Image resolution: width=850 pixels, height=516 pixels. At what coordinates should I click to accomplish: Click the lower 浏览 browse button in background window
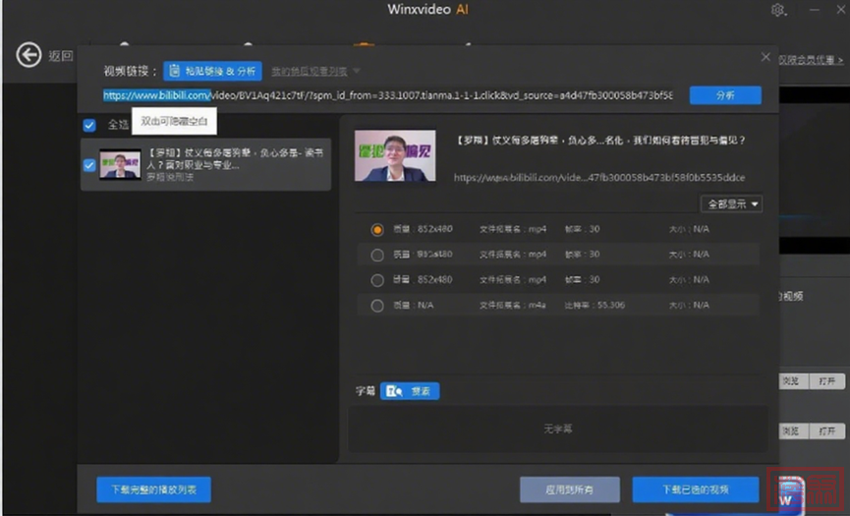pos(794,430)
